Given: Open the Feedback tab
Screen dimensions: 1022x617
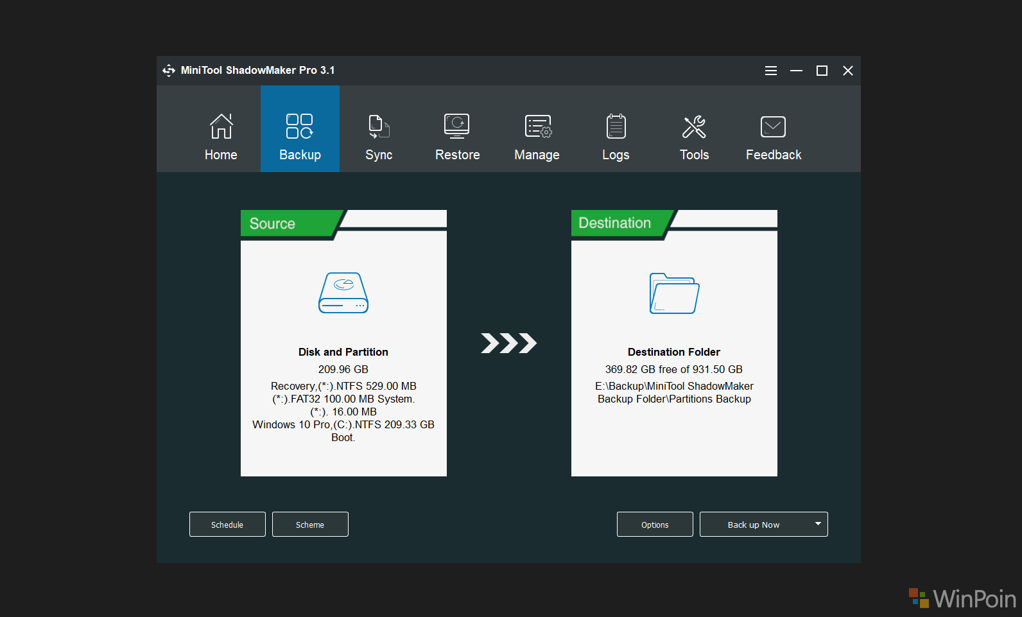Looking at the screenshot, I should [x=774, y=136].
